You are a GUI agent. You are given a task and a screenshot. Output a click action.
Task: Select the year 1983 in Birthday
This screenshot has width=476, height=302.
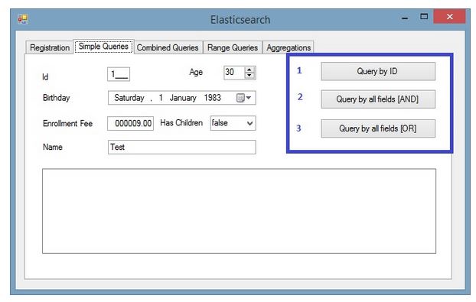[x=212, y=98]
